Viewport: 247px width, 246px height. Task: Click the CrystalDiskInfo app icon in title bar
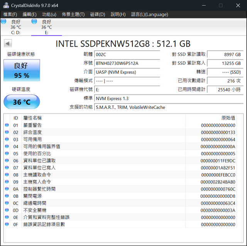pos(6,5)
